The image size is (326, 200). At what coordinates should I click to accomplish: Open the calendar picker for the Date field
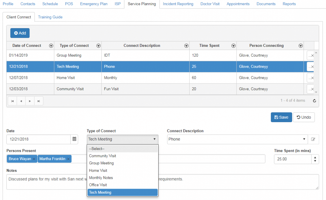(75, 139)
